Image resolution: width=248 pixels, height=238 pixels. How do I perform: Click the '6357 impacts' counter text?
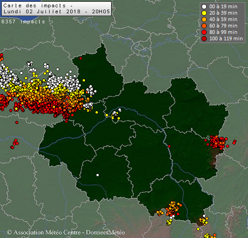(x=23, y=22)
